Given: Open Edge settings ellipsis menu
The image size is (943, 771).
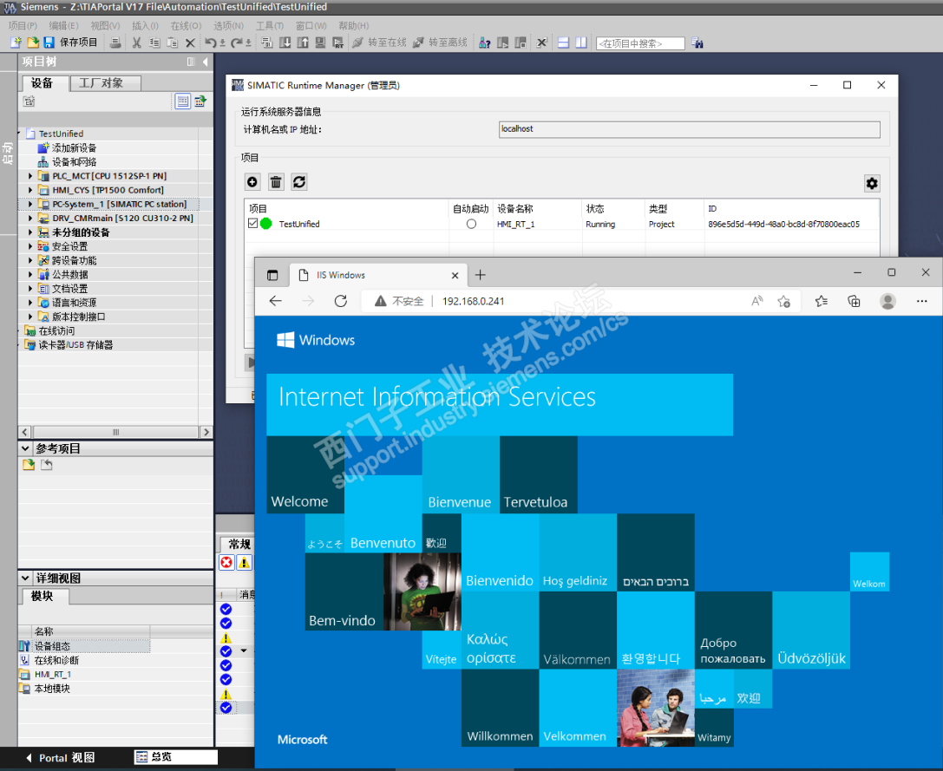Looking at the screenshot, I should (x=921, y=301).
